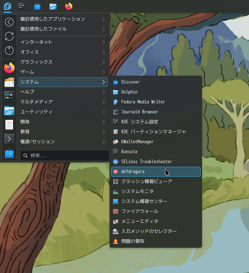Expand the オフィス category arrow

(x=104, y=52)
